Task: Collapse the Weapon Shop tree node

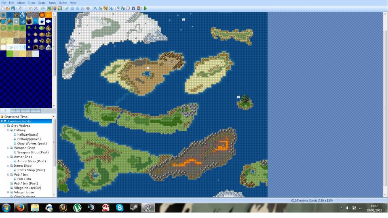Action: 8,148
